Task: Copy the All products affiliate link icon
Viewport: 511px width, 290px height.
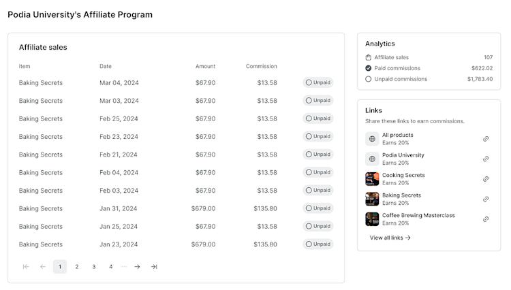Action: tap(486, 139)
